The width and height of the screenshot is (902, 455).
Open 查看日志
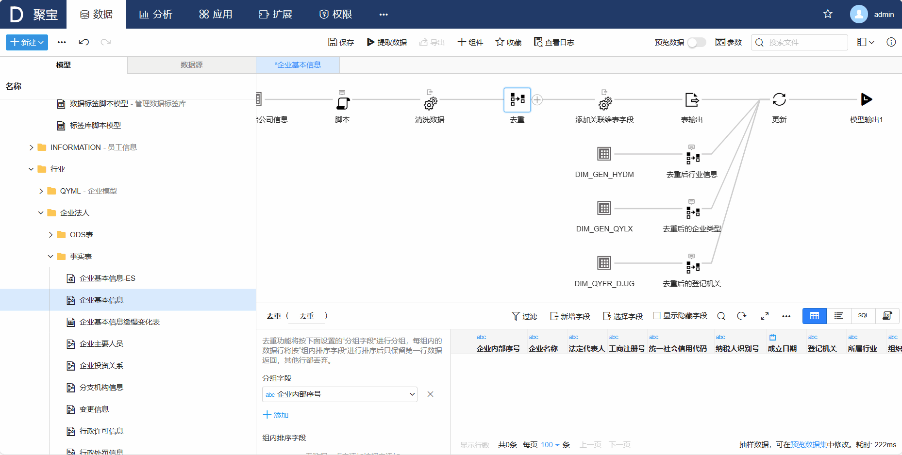click(554, 42)
